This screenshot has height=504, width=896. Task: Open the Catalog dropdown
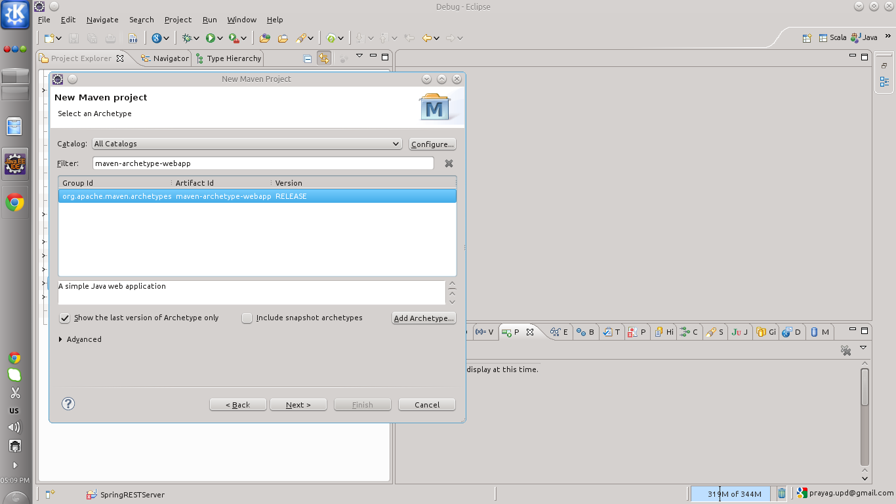pyautogui.click(x=247, y=144)
